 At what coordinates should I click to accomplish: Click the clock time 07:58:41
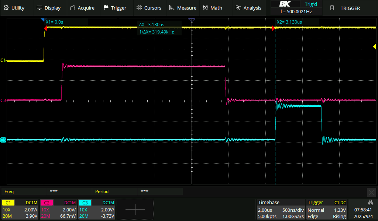click(363, 210)
